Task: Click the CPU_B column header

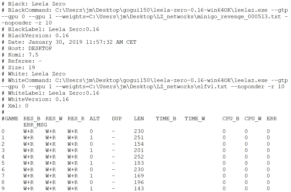Action: 231,119
